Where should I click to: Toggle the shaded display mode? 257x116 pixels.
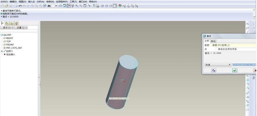(115, 6)
